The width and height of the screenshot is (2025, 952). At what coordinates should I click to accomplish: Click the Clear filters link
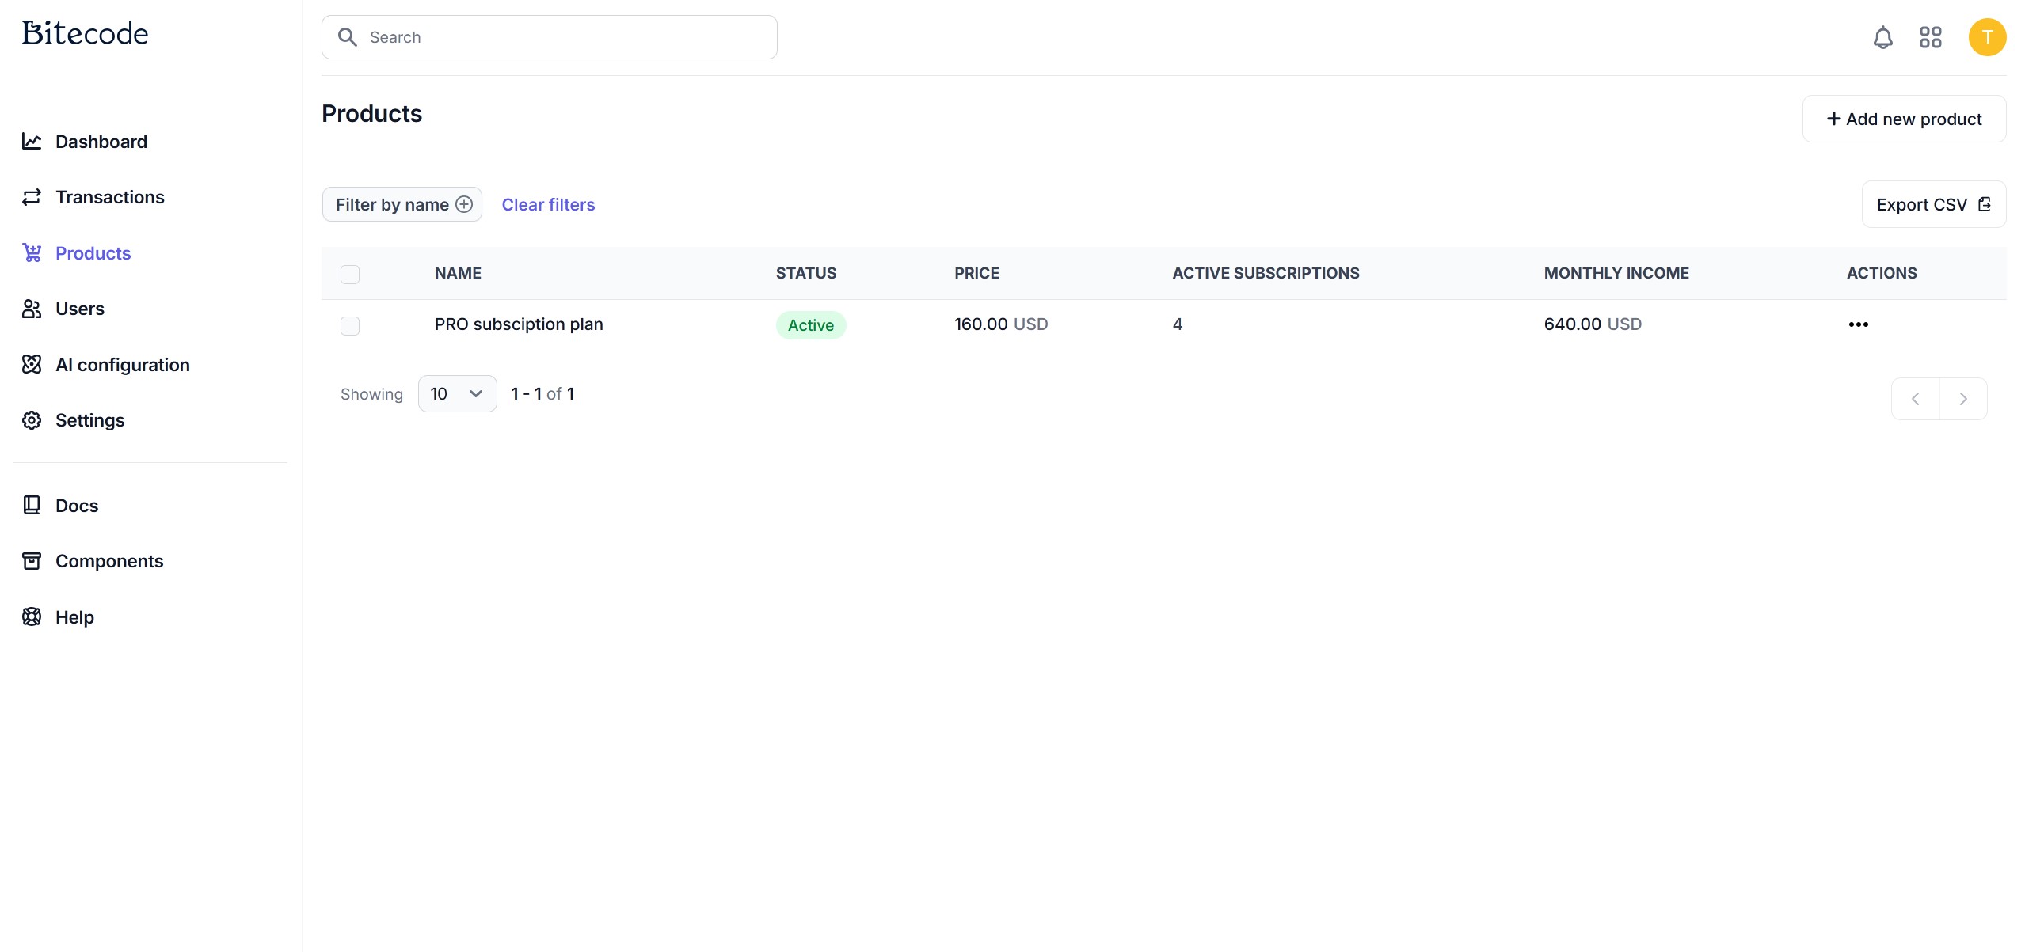tap(548, 205)
